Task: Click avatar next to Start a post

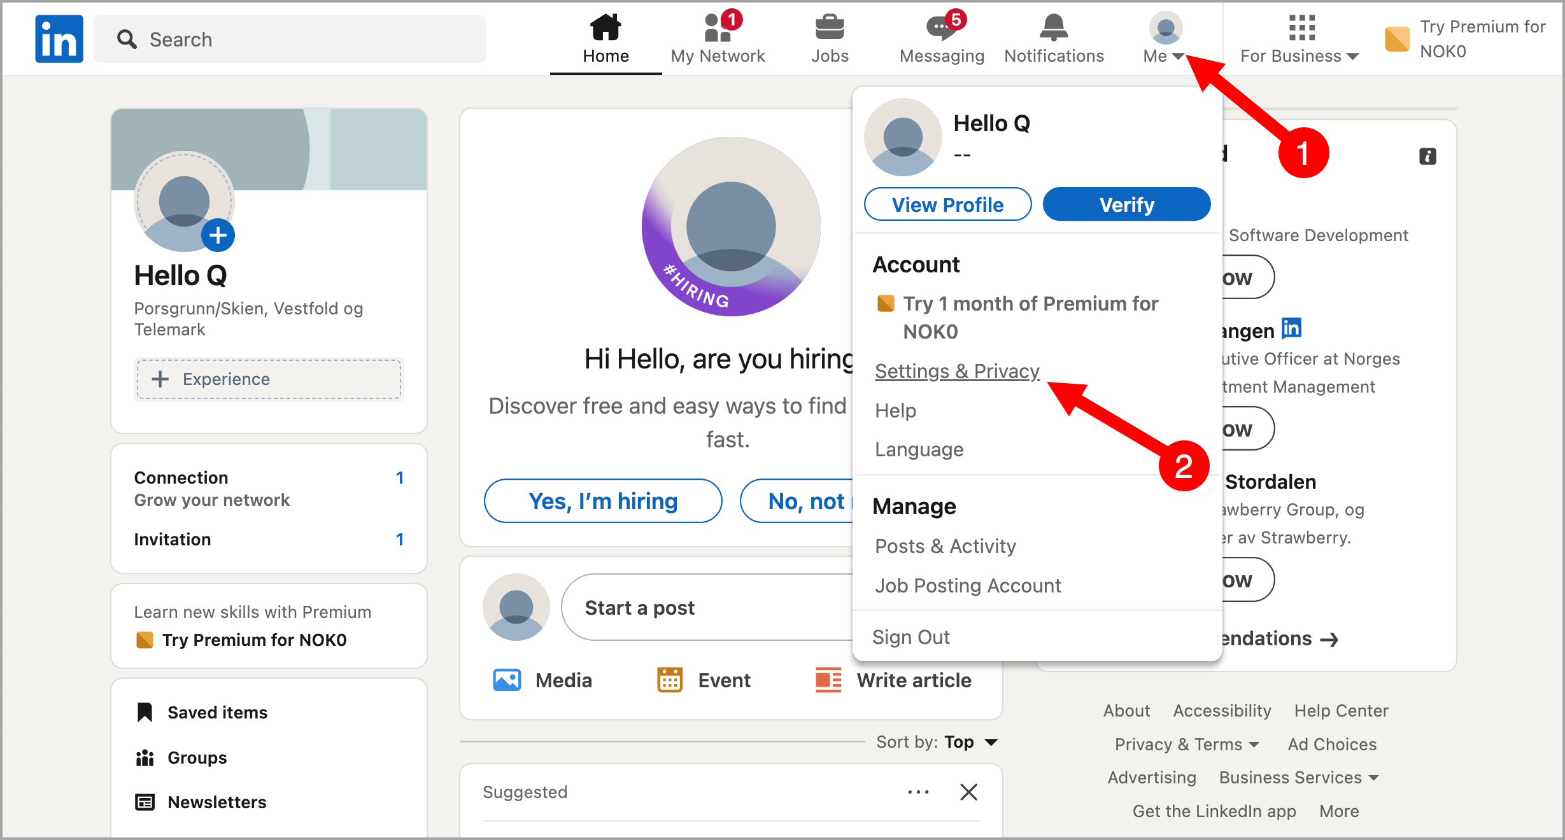Action: [x=516, y=608]
